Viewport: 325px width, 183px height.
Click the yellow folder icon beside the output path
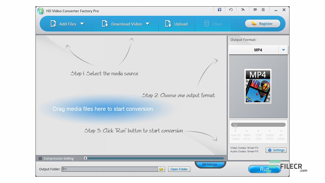[162, 169]
